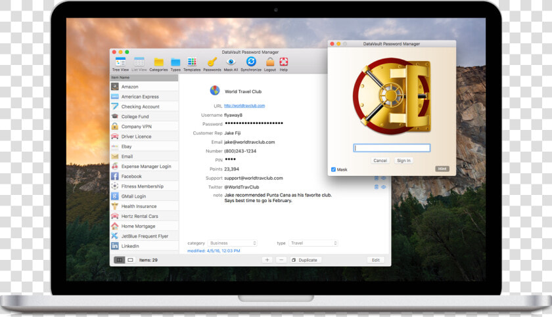Open the worldtravclub.com URL link

tap(244, 106)
